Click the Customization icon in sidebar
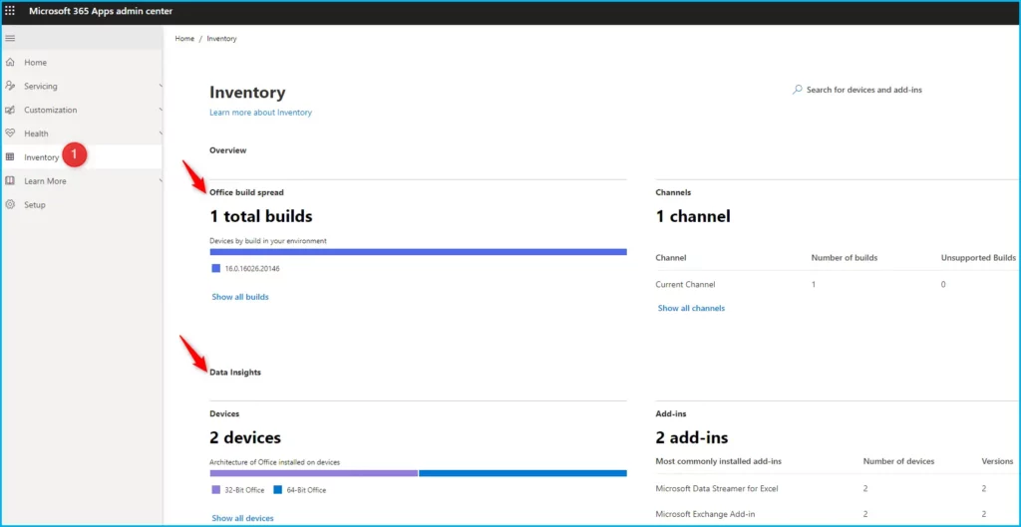Screen dimensions: 1021x527 pos(10,111)
